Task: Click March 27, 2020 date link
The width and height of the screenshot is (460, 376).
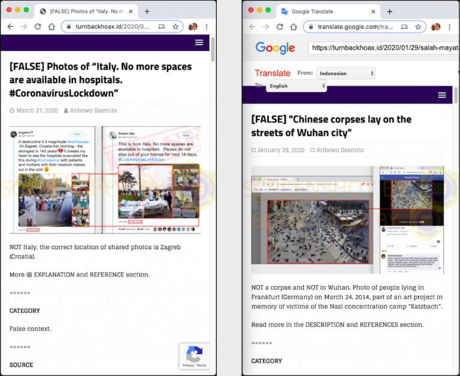Action: coord(37,111)
